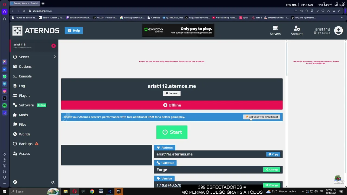Open Messenger in Opera sidebar
The image size is (347, 195).
click(x=4, y=69)
